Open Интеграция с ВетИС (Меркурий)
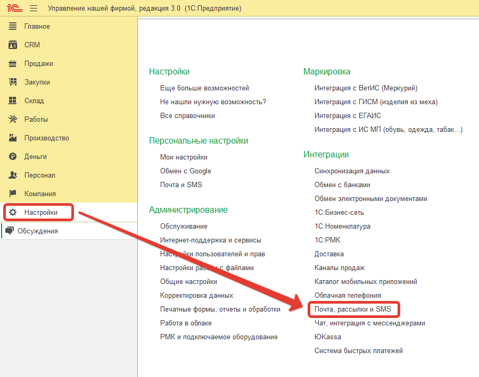Screen dimensions: 479x377 366,88
